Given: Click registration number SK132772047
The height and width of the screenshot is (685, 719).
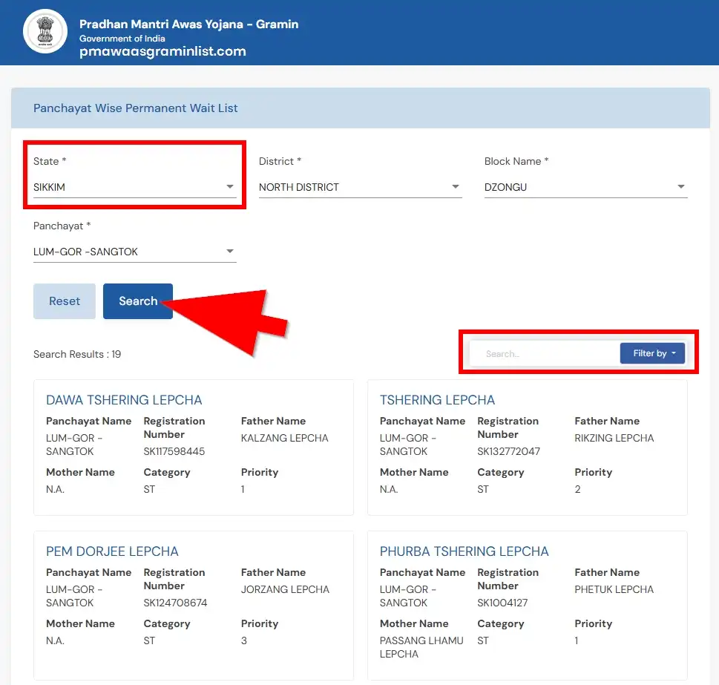Looking at the screenshot, I should (x=508, y=452).
